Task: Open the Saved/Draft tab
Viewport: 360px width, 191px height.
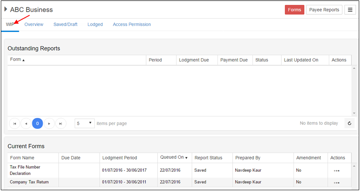Action: [65, 25]
